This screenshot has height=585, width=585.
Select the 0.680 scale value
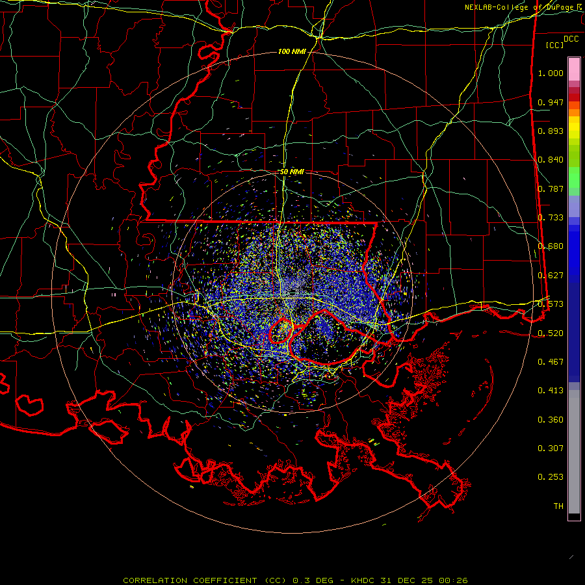(x=551, y=246)
